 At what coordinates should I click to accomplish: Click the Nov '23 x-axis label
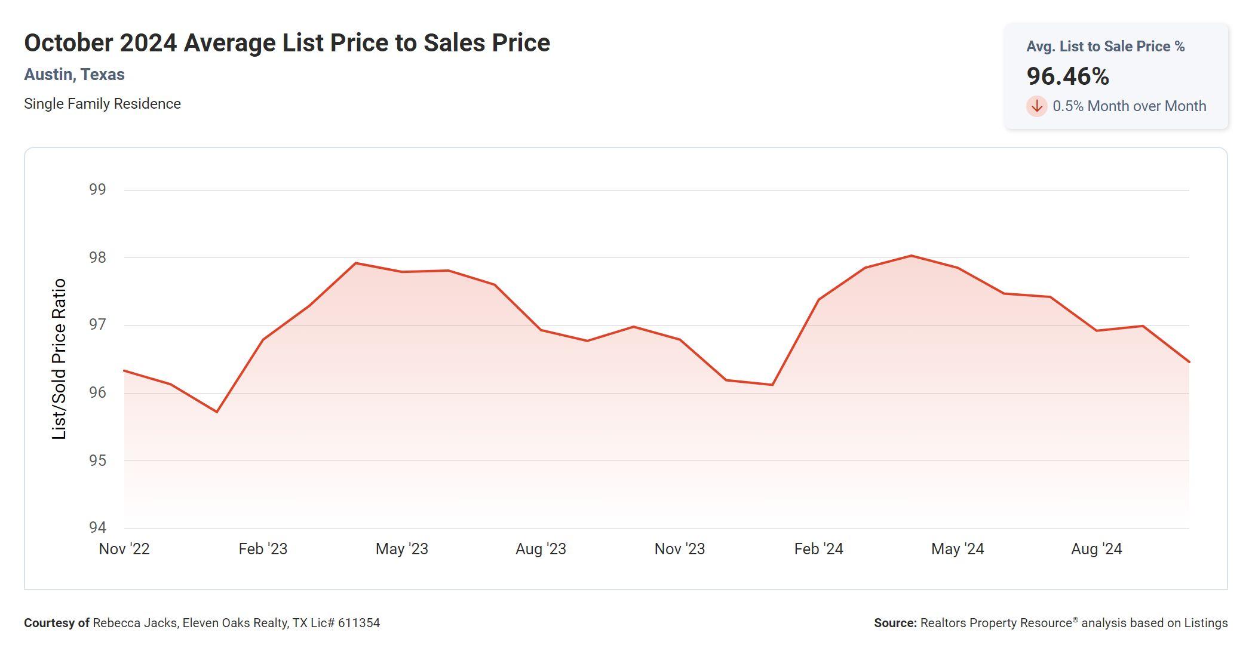(680, 549)
